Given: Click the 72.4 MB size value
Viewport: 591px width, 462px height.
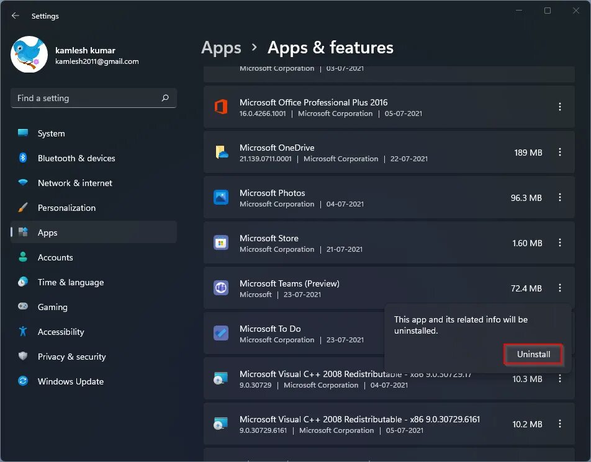Looking at the screenshot, I should (526, 288).
